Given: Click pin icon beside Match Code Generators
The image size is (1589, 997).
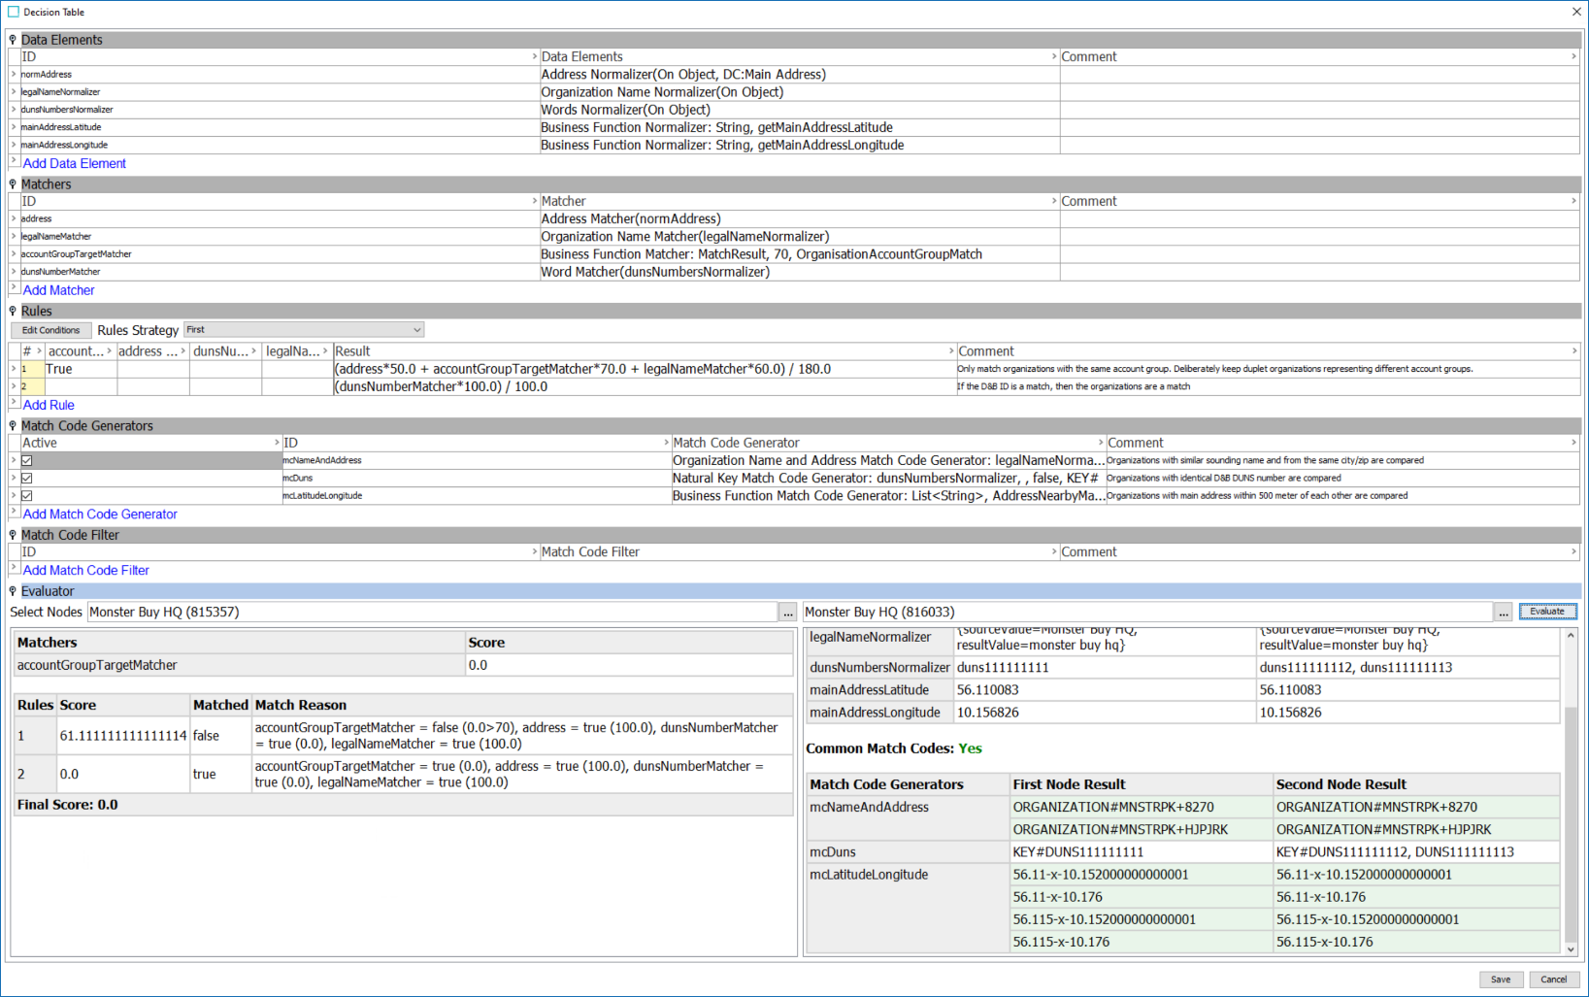Looking at the screenshot, I should click(13, 426).
